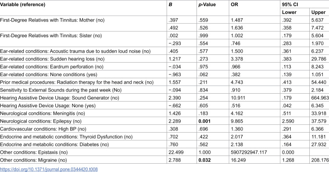
Task: Select the Other conditions: Epistaxis row label
Action: [34, 152]
